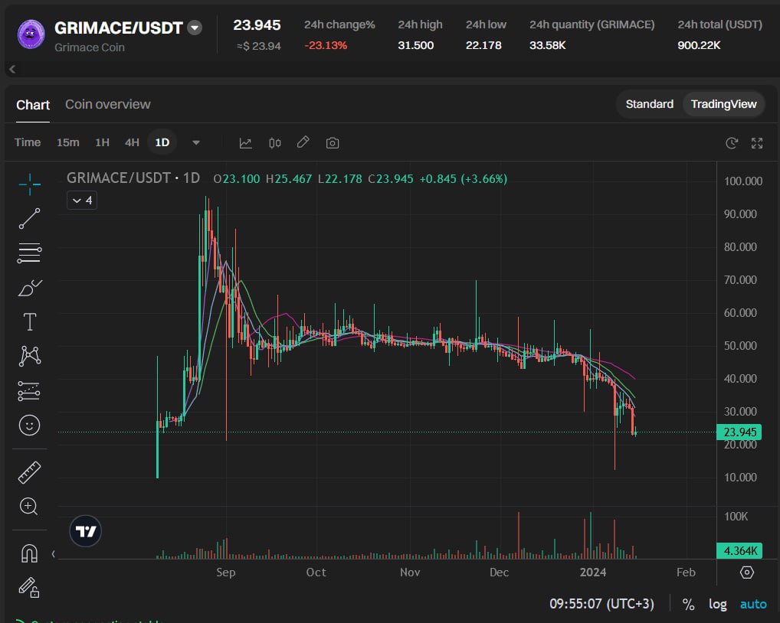780x623 pixels.
Task: Select the TradingView chart view
Action: pos(723,104)
